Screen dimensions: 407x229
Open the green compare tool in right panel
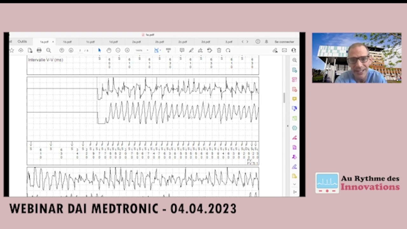[x=294, y=118]
